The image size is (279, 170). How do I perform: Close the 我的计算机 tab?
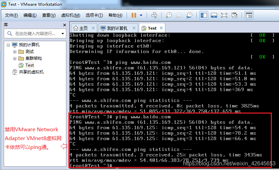pyautogui.click(x=134, y=28)
